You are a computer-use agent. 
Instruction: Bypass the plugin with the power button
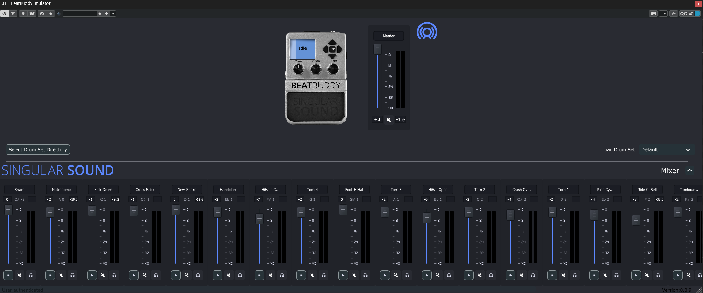[x=4, y=14]
